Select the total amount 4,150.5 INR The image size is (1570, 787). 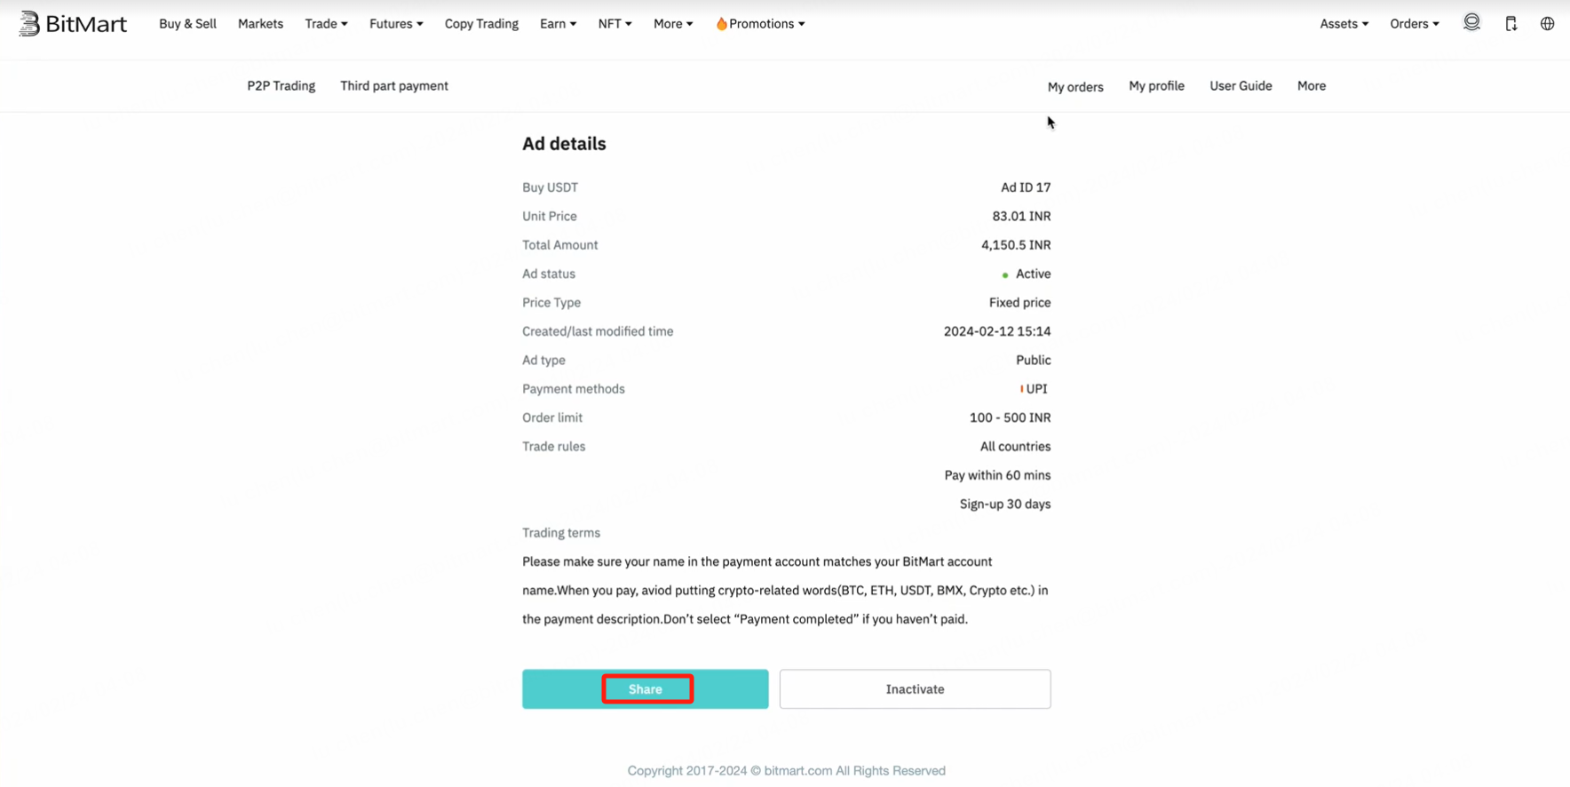pos(1016,245)
